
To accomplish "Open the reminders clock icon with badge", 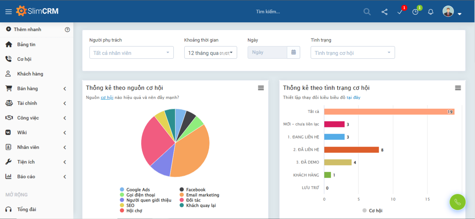I will [415, 12].
